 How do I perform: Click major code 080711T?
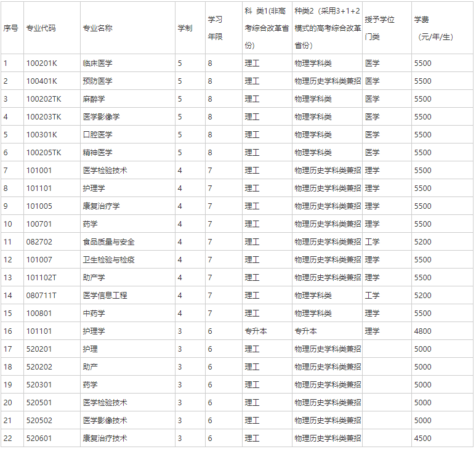click(41, 296)
